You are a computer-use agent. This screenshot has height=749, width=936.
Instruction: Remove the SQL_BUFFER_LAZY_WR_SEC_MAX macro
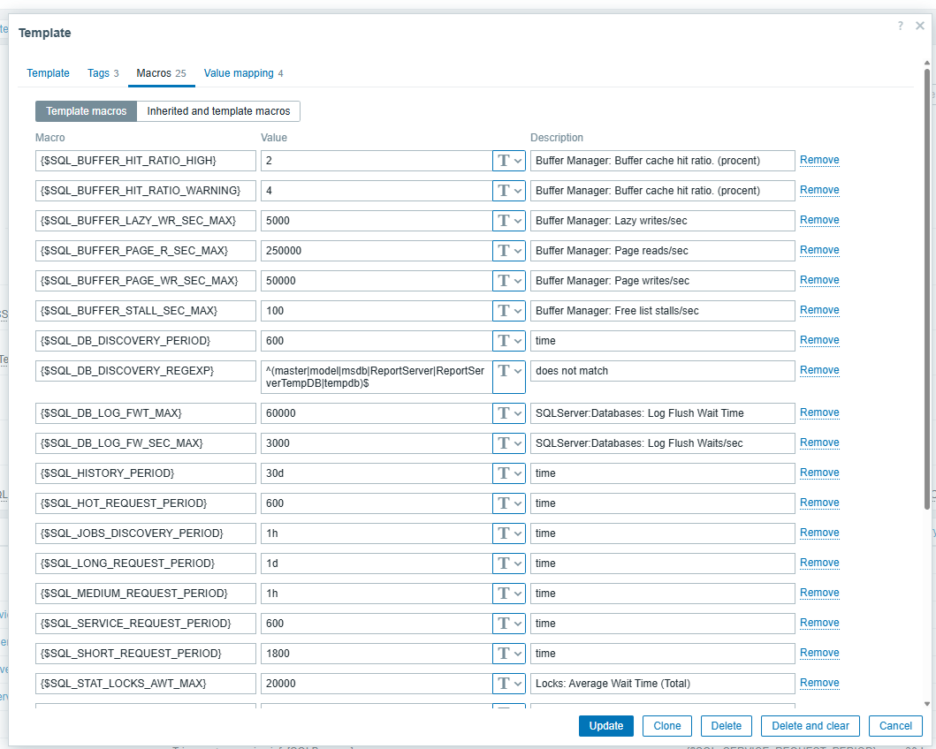coord(819,220)
